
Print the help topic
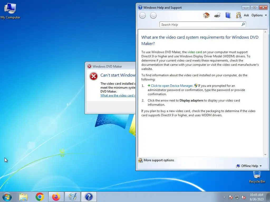click(x=217, y=15)
